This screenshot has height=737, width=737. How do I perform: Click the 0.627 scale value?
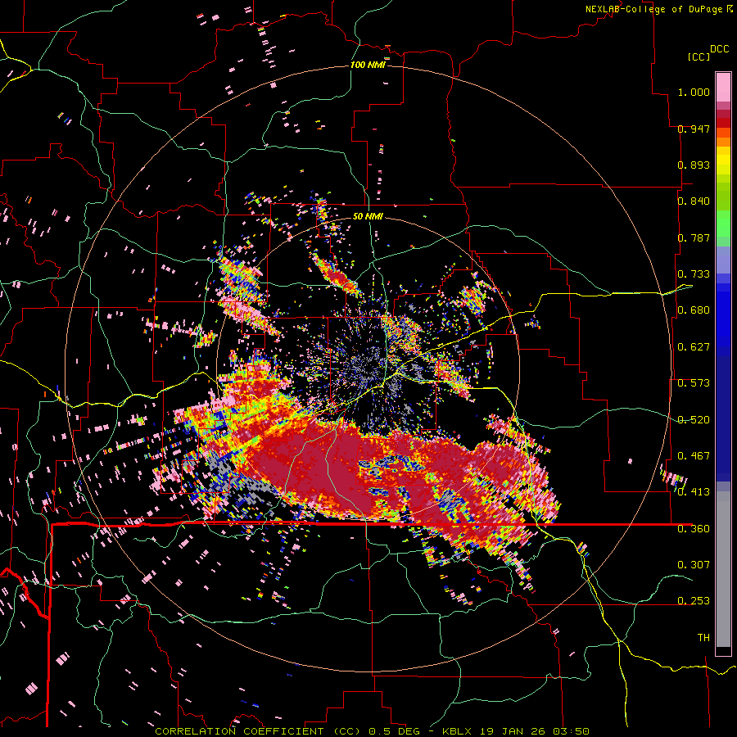coord(694,347)
